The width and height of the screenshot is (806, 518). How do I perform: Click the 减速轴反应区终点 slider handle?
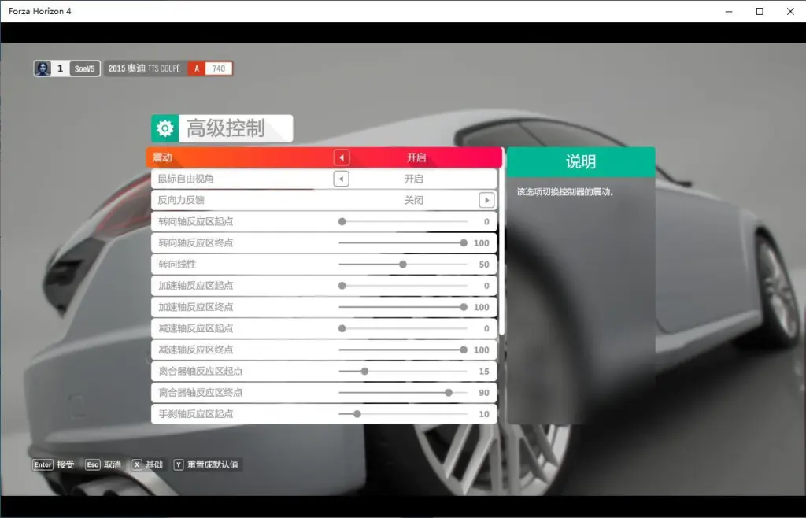coord(464,350)
